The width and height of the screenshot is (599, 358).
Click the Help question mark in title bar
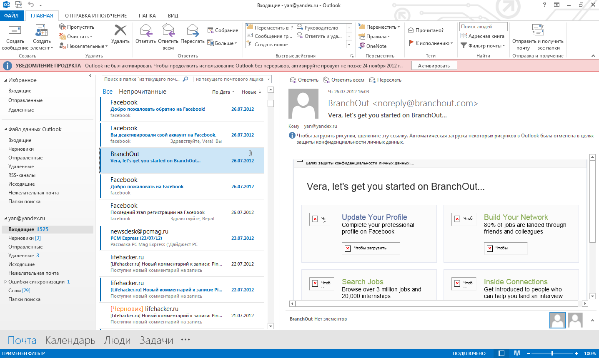[x=544, y=5]
